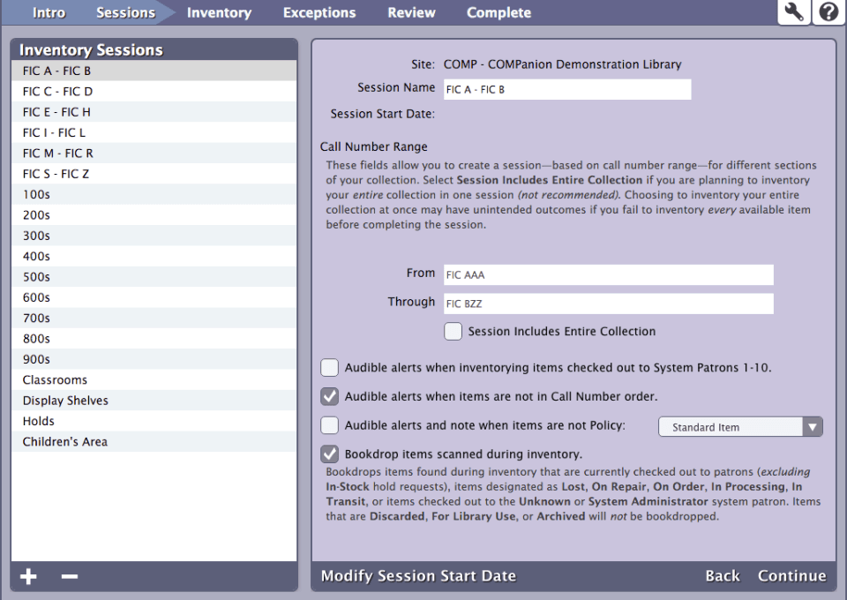Open the Review tab
This screenshot has height=600, width=847.
coord(411,12)
